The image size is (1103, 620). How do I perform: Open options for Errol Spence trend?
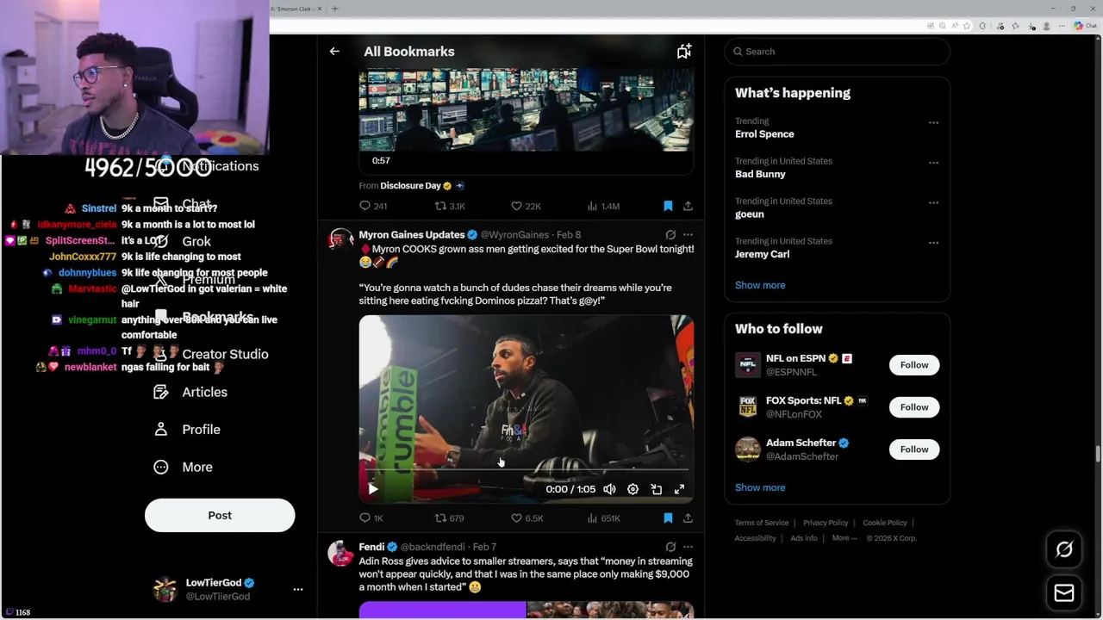[x=933, y=122]
